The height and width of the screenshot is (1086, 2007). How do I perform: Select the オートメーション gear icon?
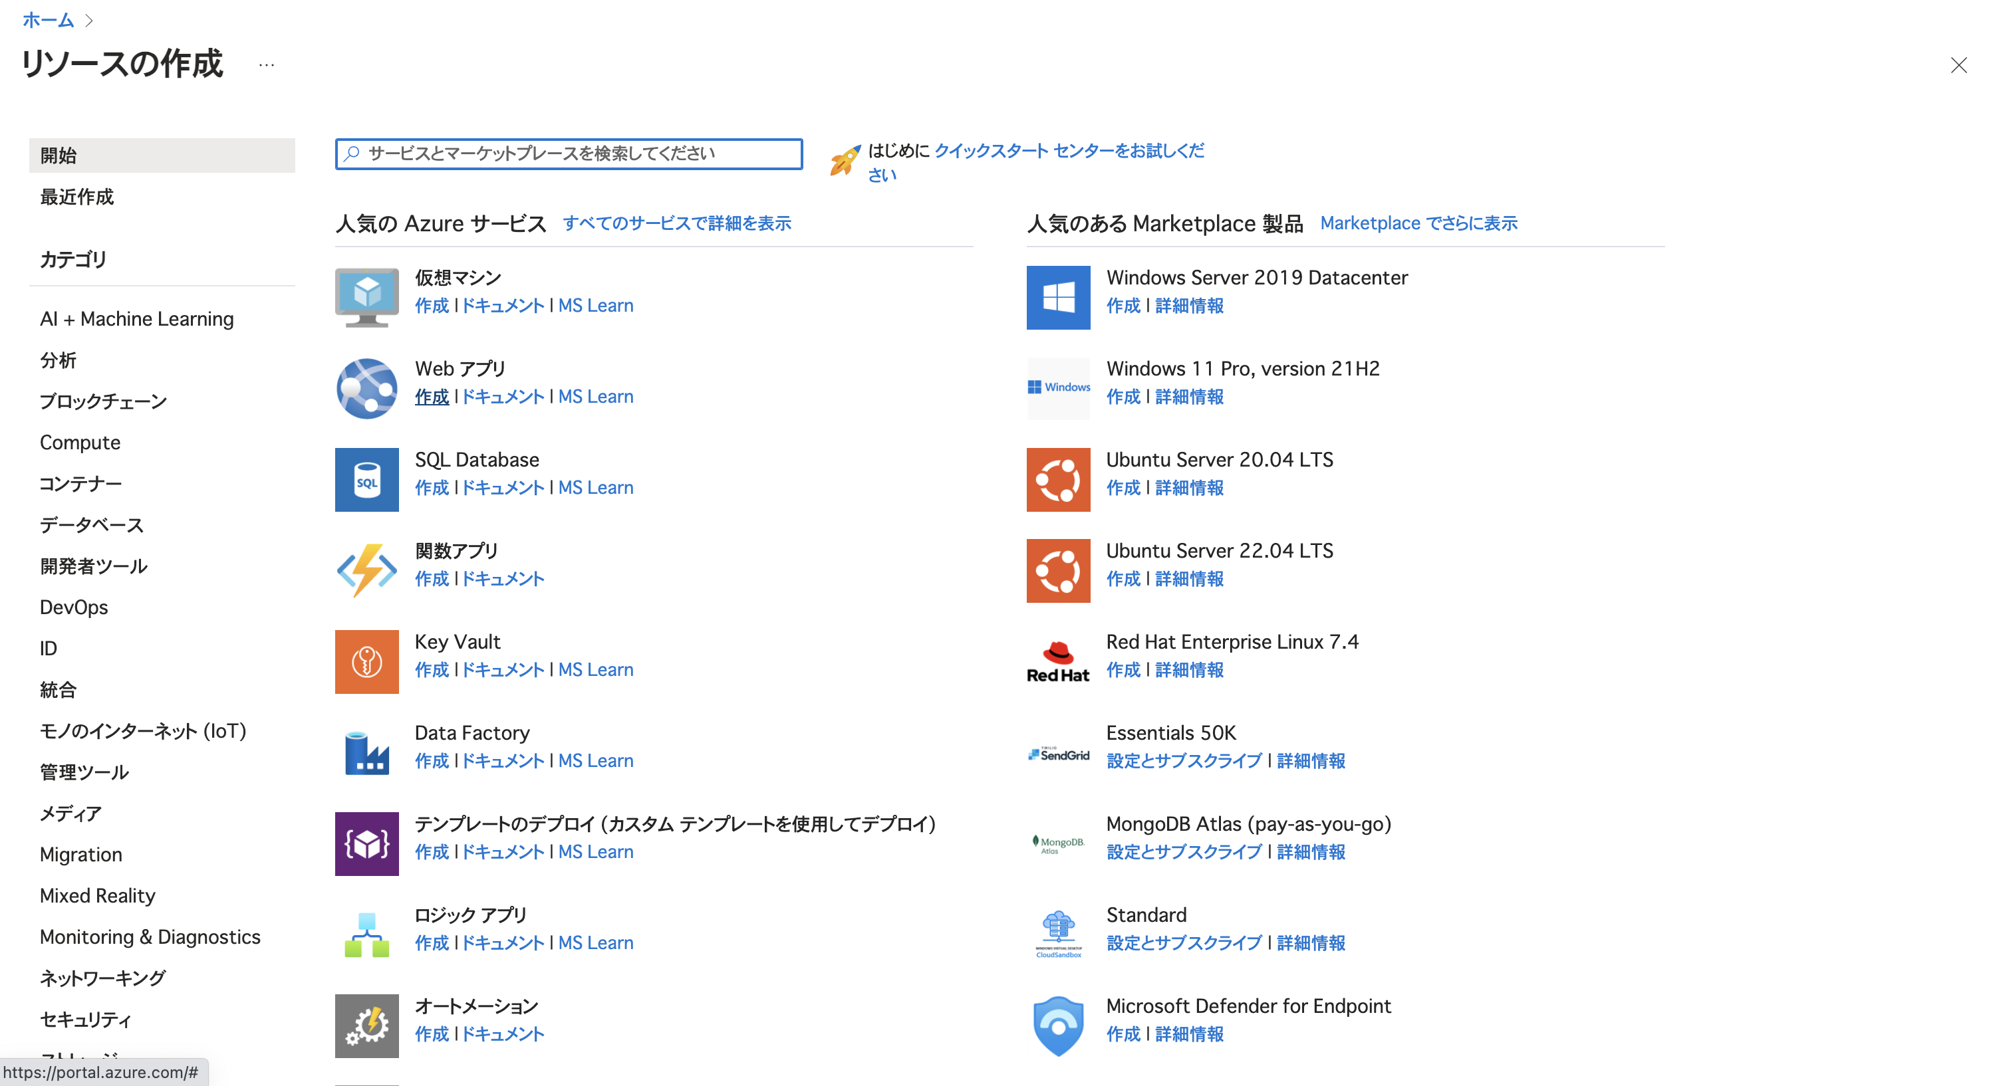366,1026
